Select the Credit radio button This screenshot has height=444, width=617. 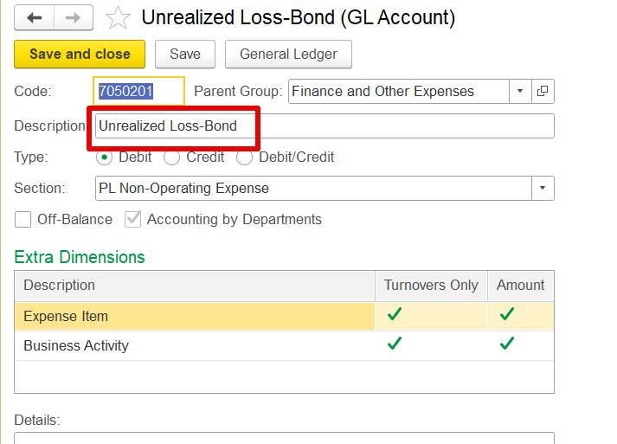[171, 158]
